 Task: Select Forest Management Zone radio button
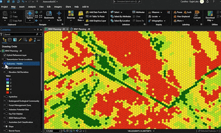pos(7,105)
